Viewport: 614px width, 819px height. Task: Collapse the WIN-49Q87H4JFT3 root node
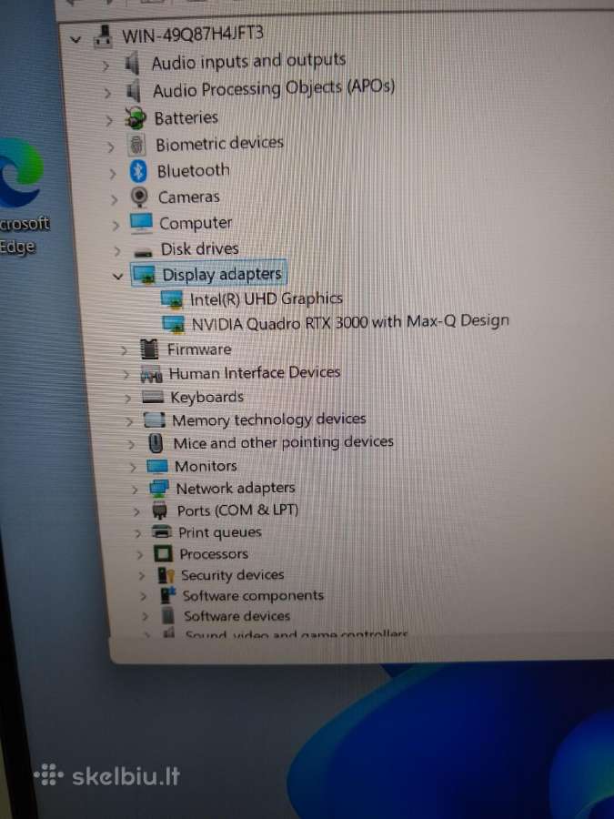(76, 39)
